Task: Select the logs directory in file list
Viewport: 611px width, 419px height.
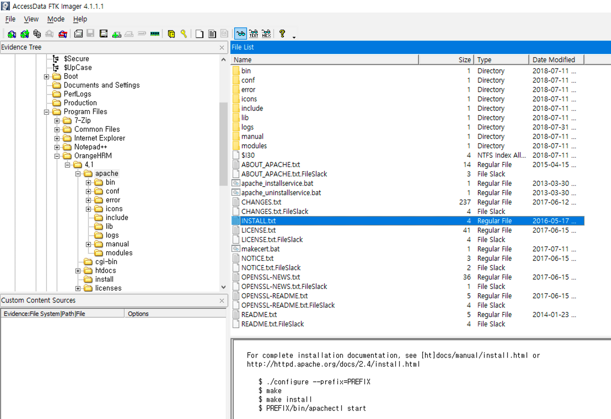Action: point(247,127)
